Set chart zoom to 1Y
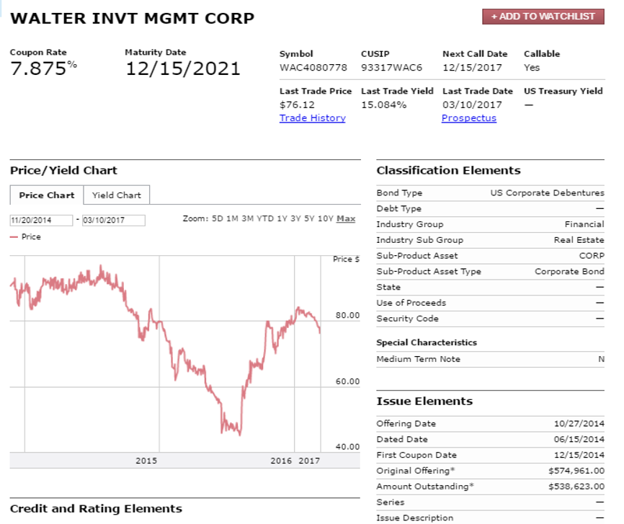The width and height of the screenshot is (624, 524). [x=282, y=218]
